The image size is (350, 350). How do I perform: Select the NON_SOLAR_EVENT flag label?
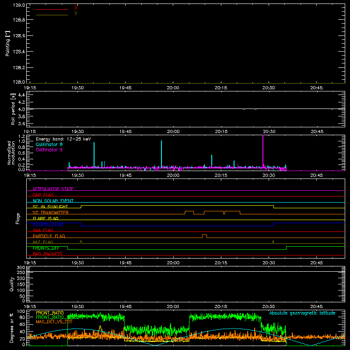pos(53,201)
